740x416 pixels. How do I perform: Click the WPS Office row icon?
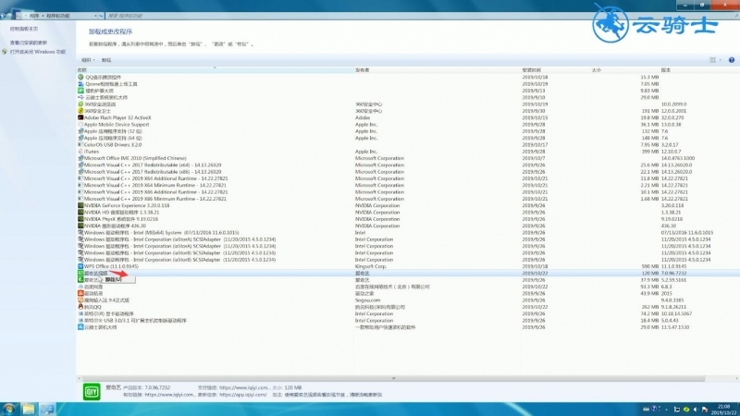pos(80,266)
